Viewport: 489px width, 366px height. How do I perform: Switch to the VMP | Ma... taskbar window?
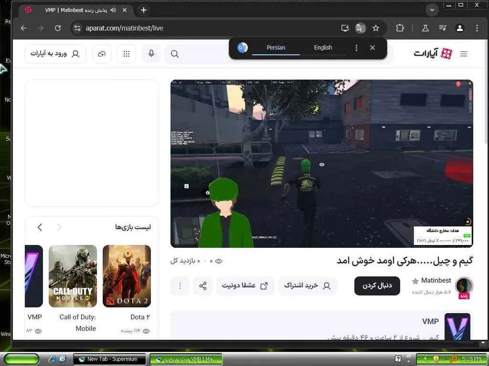point(186,359)
